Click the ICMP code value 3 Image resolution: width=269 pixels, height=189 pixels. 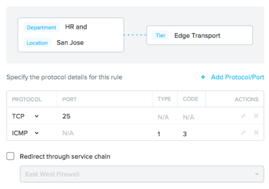coord(185,134)
